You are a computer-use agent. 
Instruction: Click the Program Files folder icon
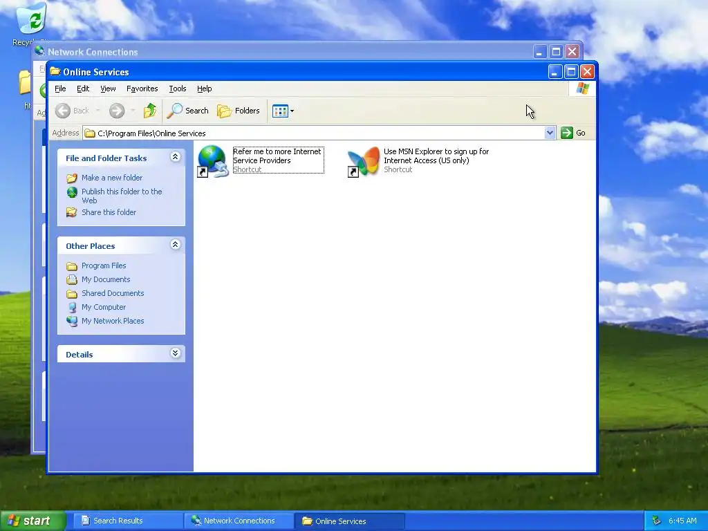72,266
